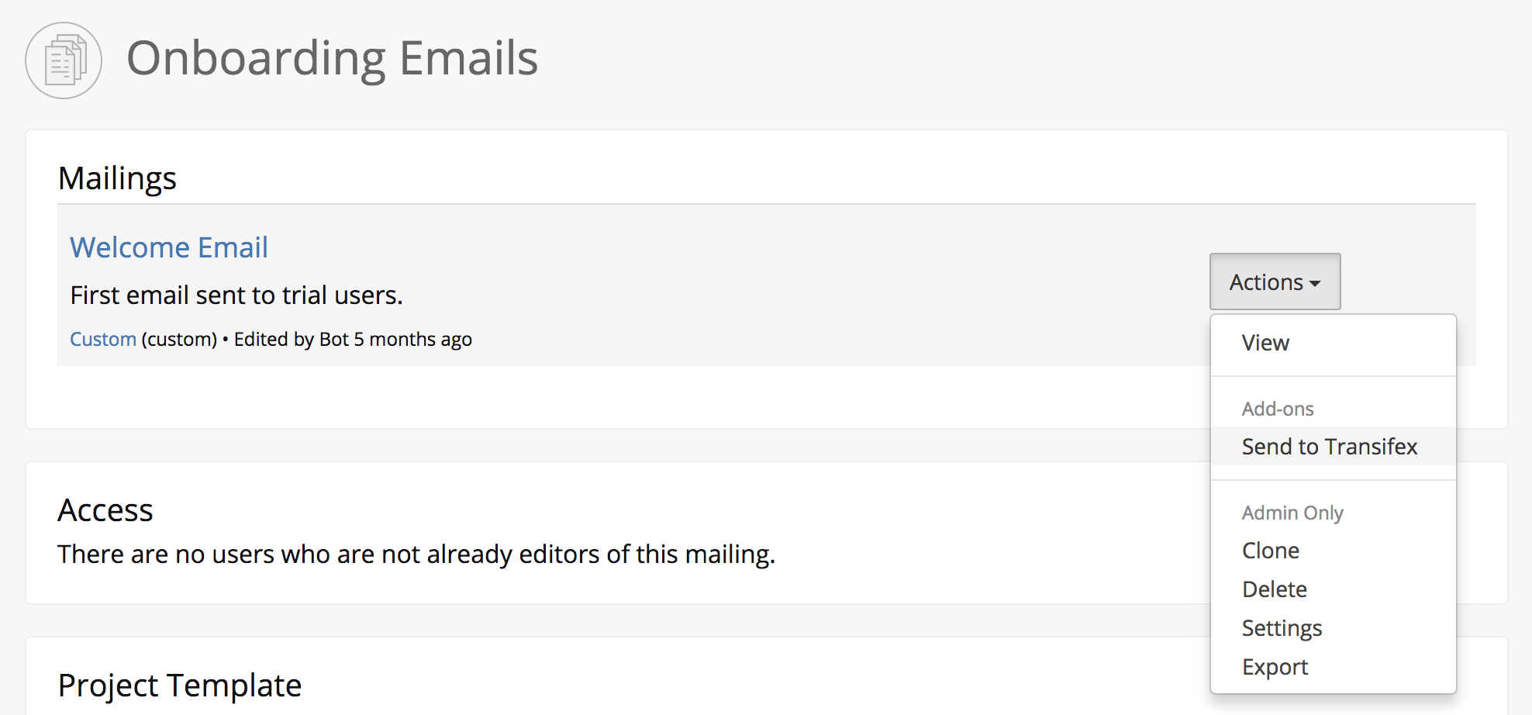This screenshot has height=715, width=1532.
Task: Select Delete from the Actions menu
Action: 1333,589
